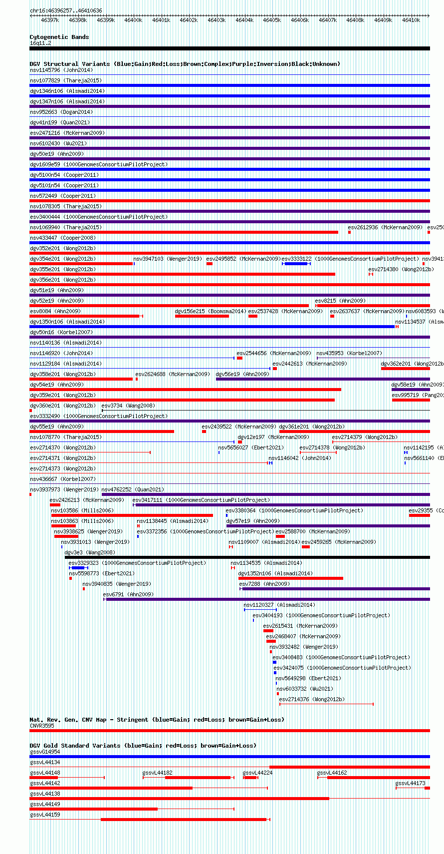This screenshot has width=444, height=854.
Task: Click variant esv6791 (Ahn2009)
Action: (x=128, y=594)
